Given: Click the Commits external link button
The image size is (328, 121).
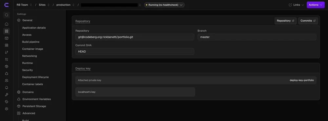Looking at the screenshot, I should tap(308, 21).
